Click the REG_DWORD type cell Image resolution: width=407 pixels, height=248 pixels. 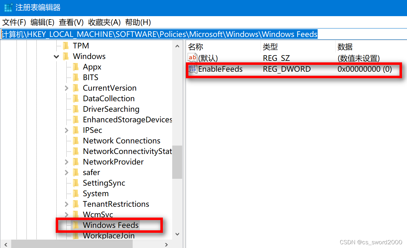(x=287, y=69)
